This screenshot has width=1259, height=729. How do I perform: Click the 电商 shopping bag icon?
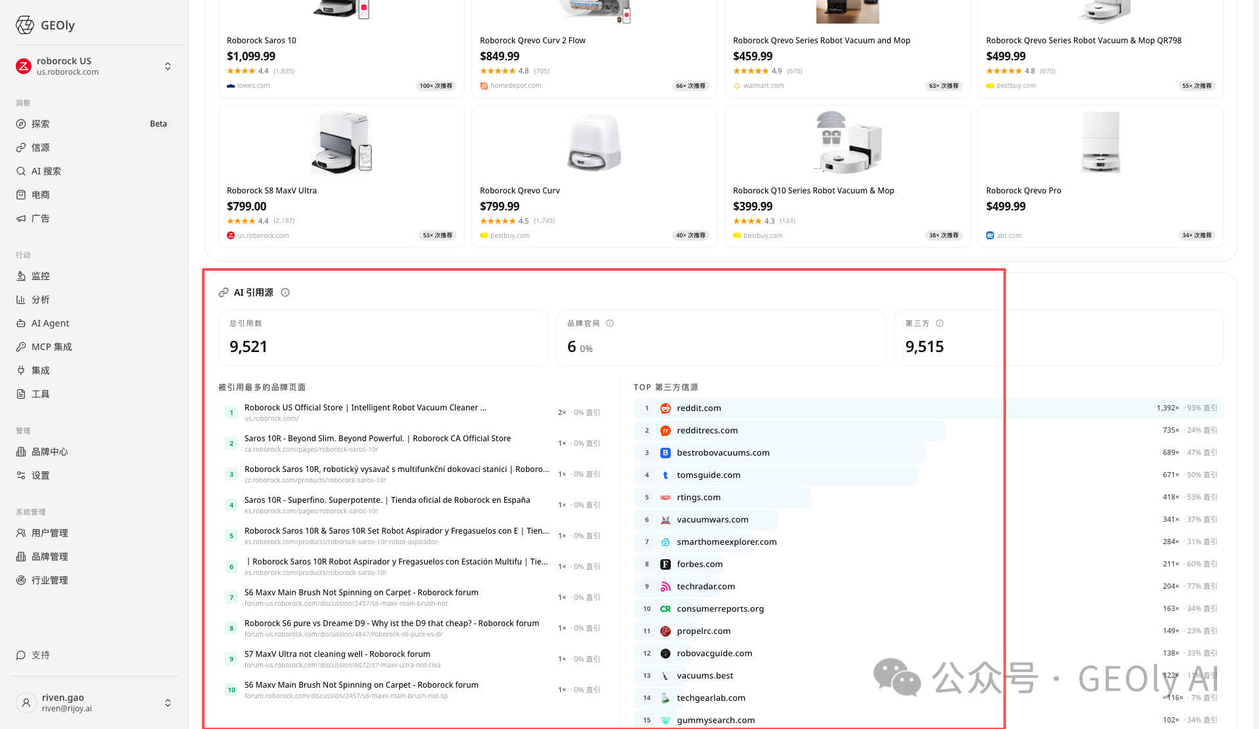pyautogui.click(x=21, y=195)
